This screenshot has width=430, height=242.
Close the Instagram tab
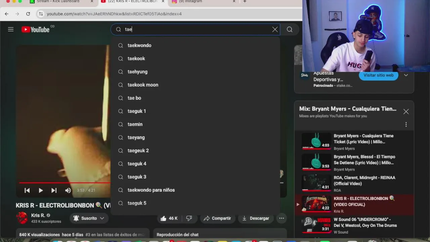(234, 1)
